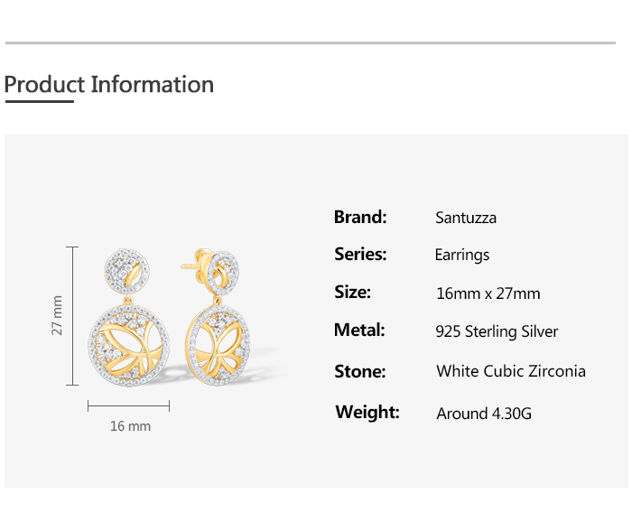
Task: Click the small round stud atop left earring
Action: pyautogui.click(x=124, y=268)
